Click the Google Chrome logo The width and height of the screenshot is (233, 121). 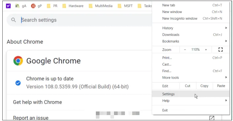click(x=18, y=60)
